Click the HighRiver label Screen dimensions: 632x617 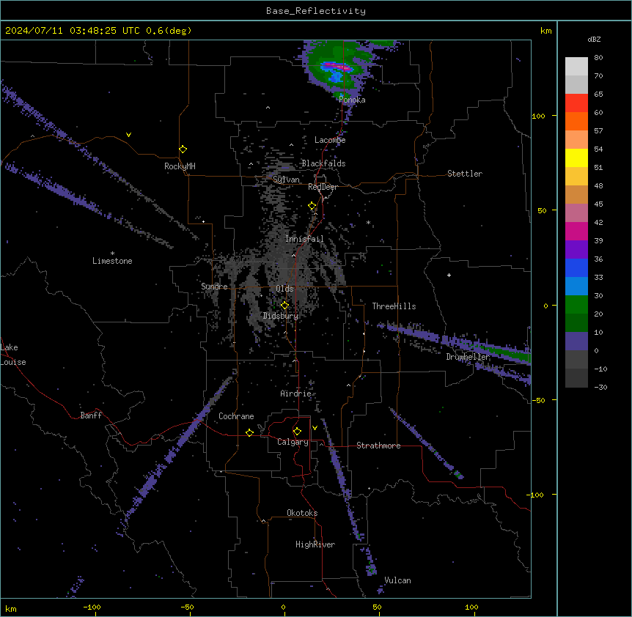315,544
